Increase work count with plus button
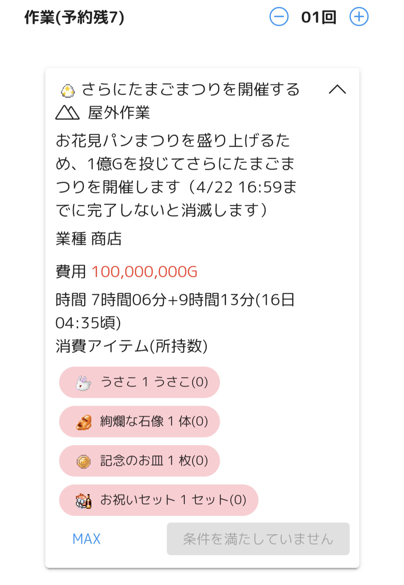Screen dimensions: 404x585 tap(359, 17)
